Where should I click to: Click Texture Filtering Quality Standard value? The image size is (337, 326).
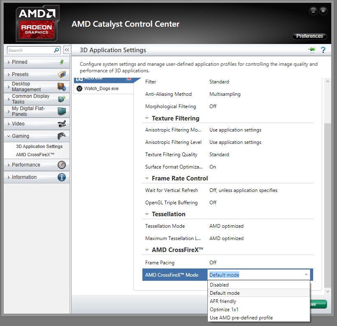click(x=219, y=155)
